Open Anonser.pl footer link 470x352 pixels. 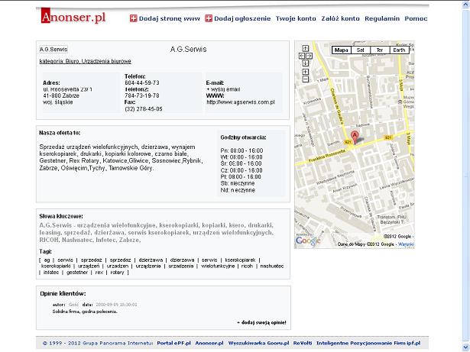click(x=209, y=344)
